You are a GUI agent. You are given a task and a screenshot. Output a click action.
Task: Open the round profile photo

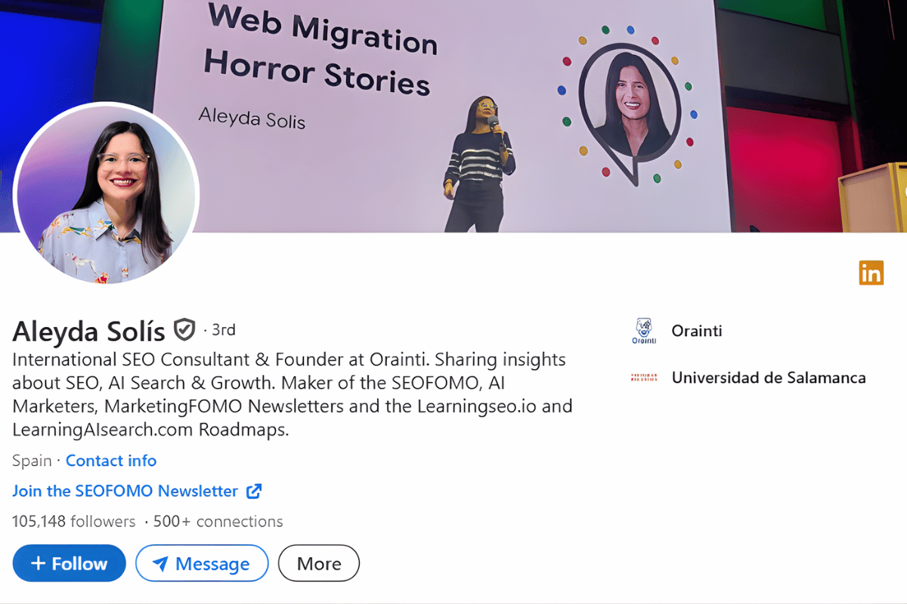tap(107, 193)
